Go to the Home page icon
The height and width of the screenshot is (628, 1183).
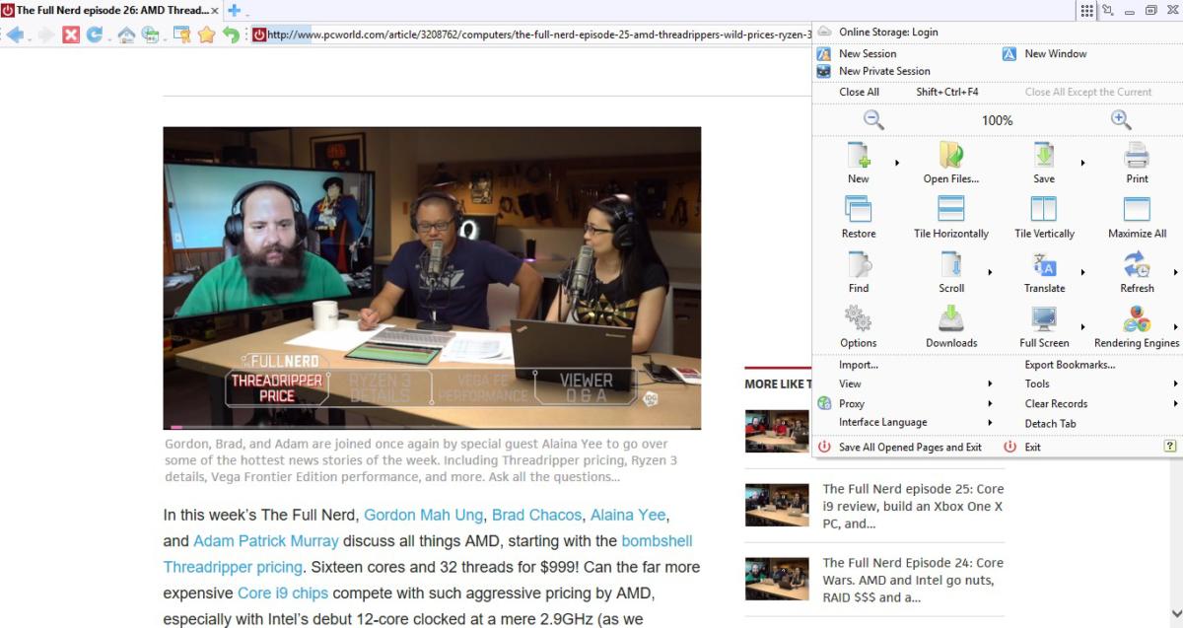coord(126,35)
